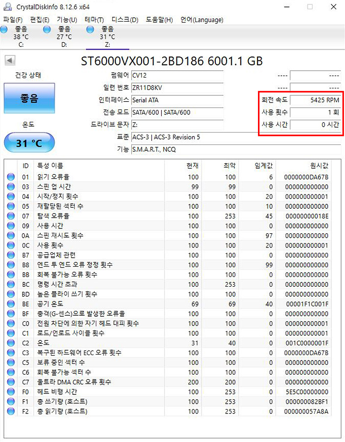345x442 pixels.
Task: Click the transfer mode field SATA/600 | SATA/600
Action: tap(177, 112)
